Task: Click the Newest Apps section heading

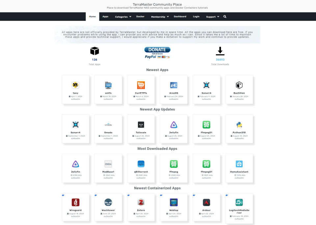Action: click(157, 70)
